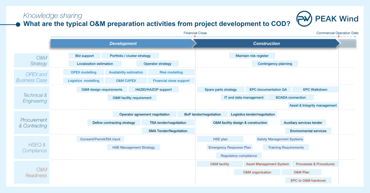Click the O&M Readiness category label
Viewport: 370px width, 193px height.
(32, 172)
